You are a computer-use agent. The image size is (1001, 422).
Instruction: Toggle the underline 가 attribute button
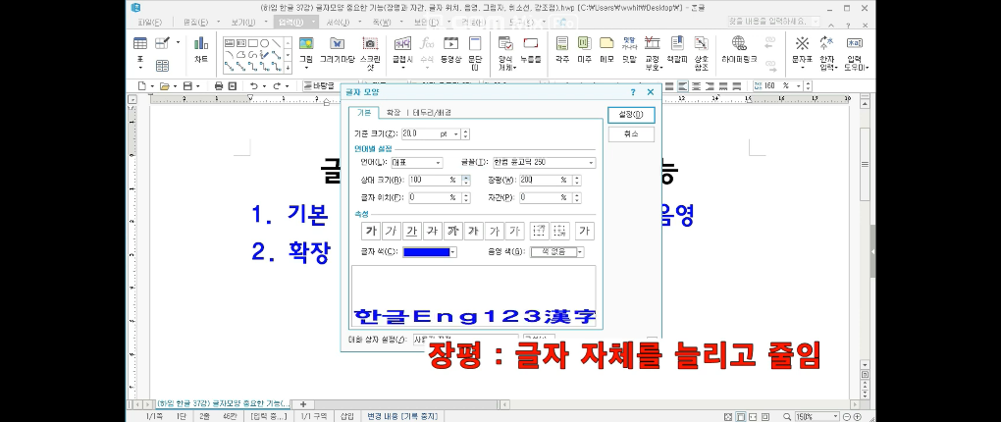tap(412, 232)
